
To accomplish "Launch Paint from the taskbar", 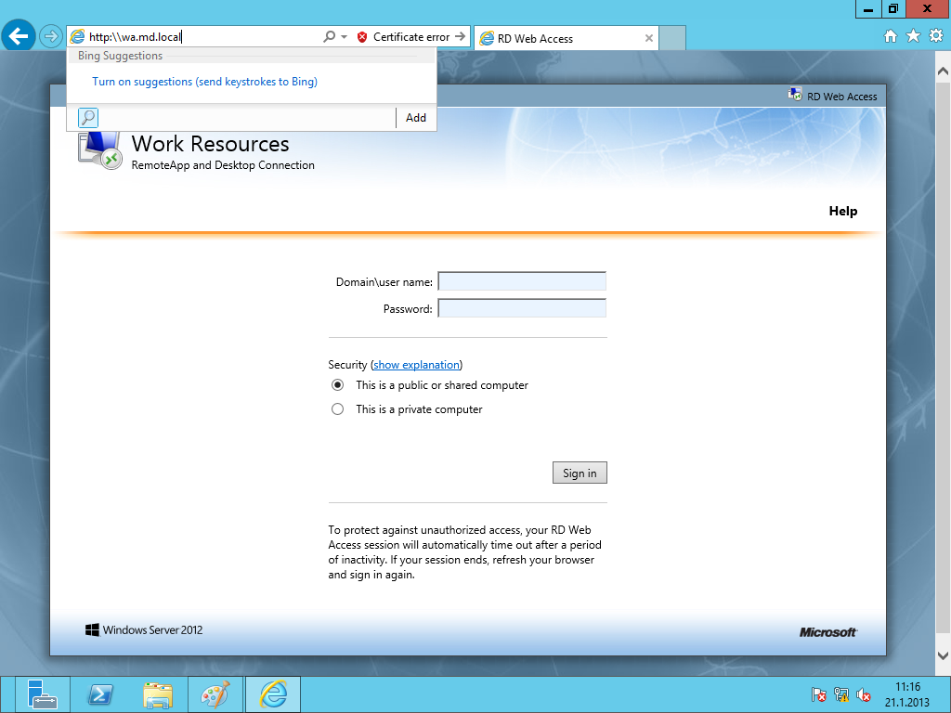I will click(215, 694).
